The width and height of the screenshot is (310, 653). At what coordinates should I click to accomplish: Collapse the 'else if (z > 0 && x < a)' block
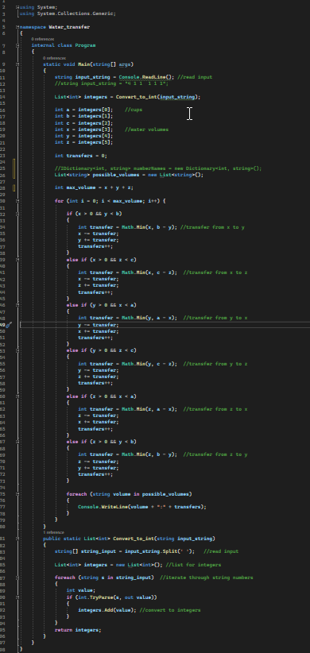(17, 396)
